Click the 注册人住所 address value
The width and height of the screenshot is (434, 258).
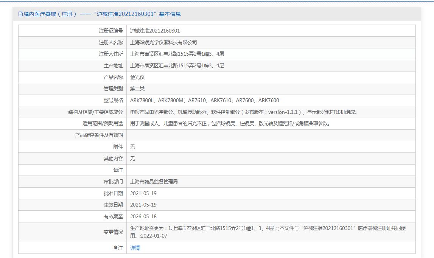(177, 54)
